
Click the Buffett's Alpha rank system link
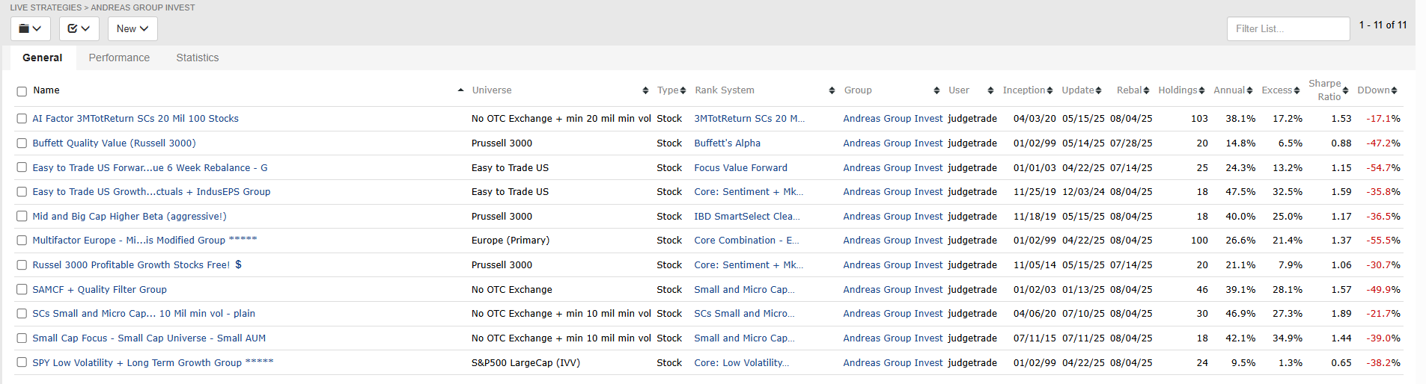[727, 143]
